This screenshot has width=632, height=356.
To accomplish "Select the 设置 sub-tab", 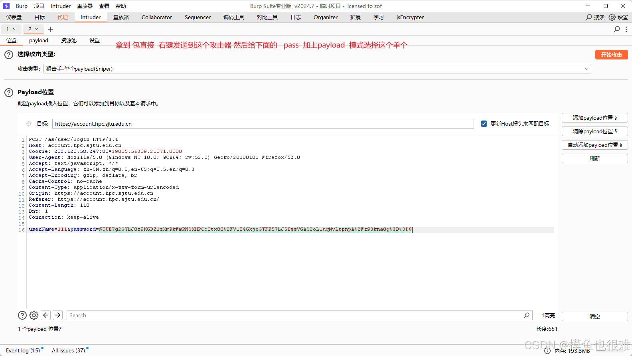I will pos(95,40).
